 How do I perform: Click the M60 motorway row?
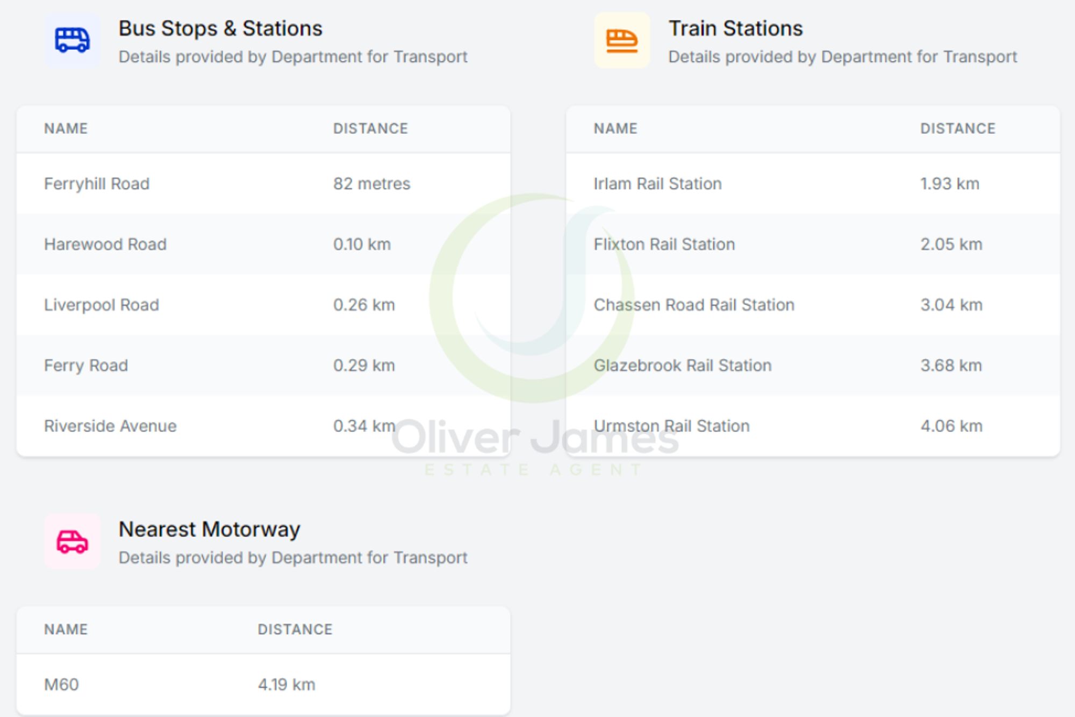pyautogui.click(x=61, y=685)
